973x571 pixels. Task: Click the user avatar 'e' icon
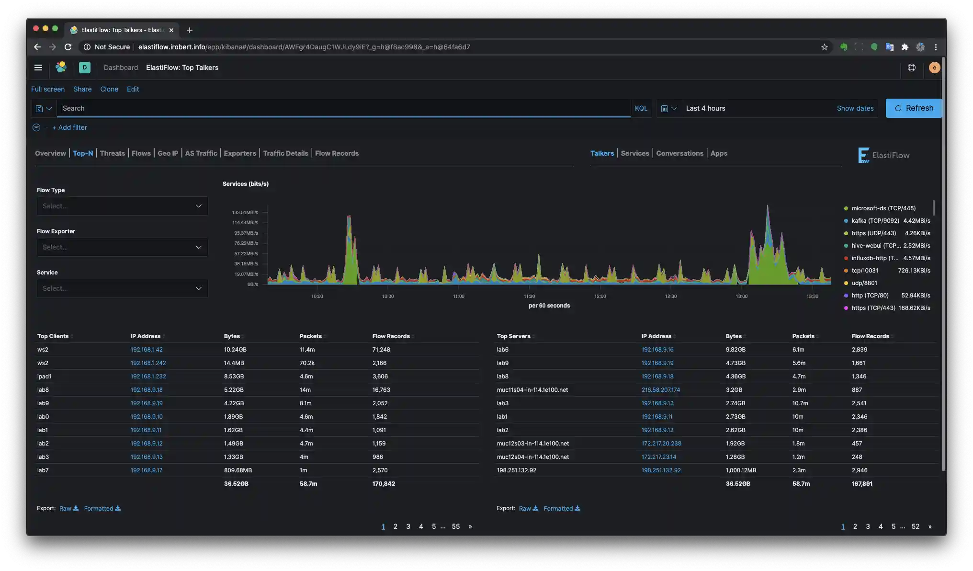tap(934, 68)
